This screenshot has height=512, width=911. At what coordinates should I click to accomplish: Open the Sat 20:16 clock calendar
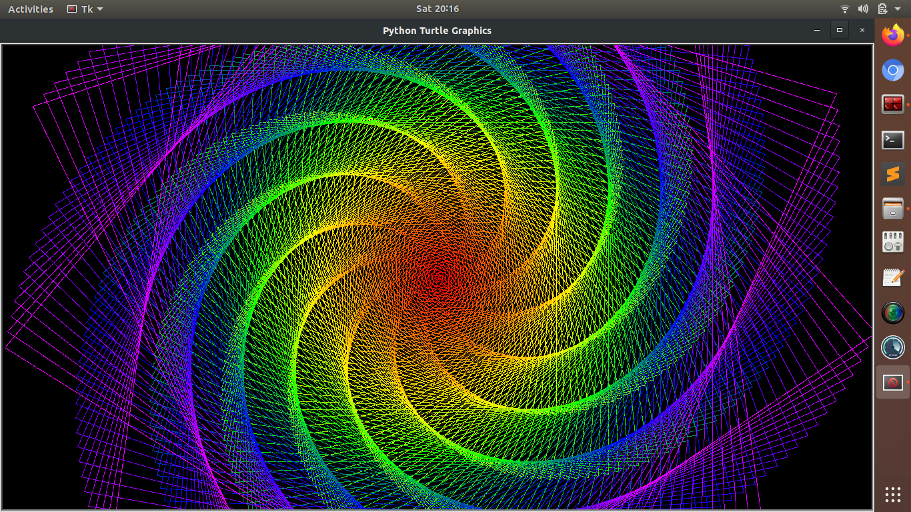(437, 9)
